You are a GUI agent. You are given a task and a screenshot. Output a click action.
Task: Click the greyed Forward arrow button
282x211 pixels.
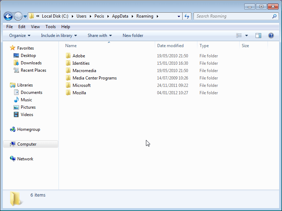18,16
